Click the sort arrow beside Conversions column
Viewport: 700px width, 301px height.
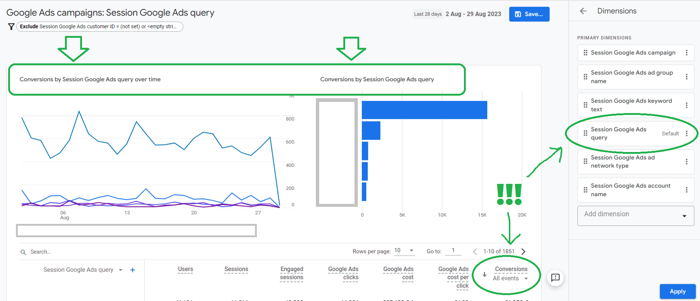(x=484, y=275)
